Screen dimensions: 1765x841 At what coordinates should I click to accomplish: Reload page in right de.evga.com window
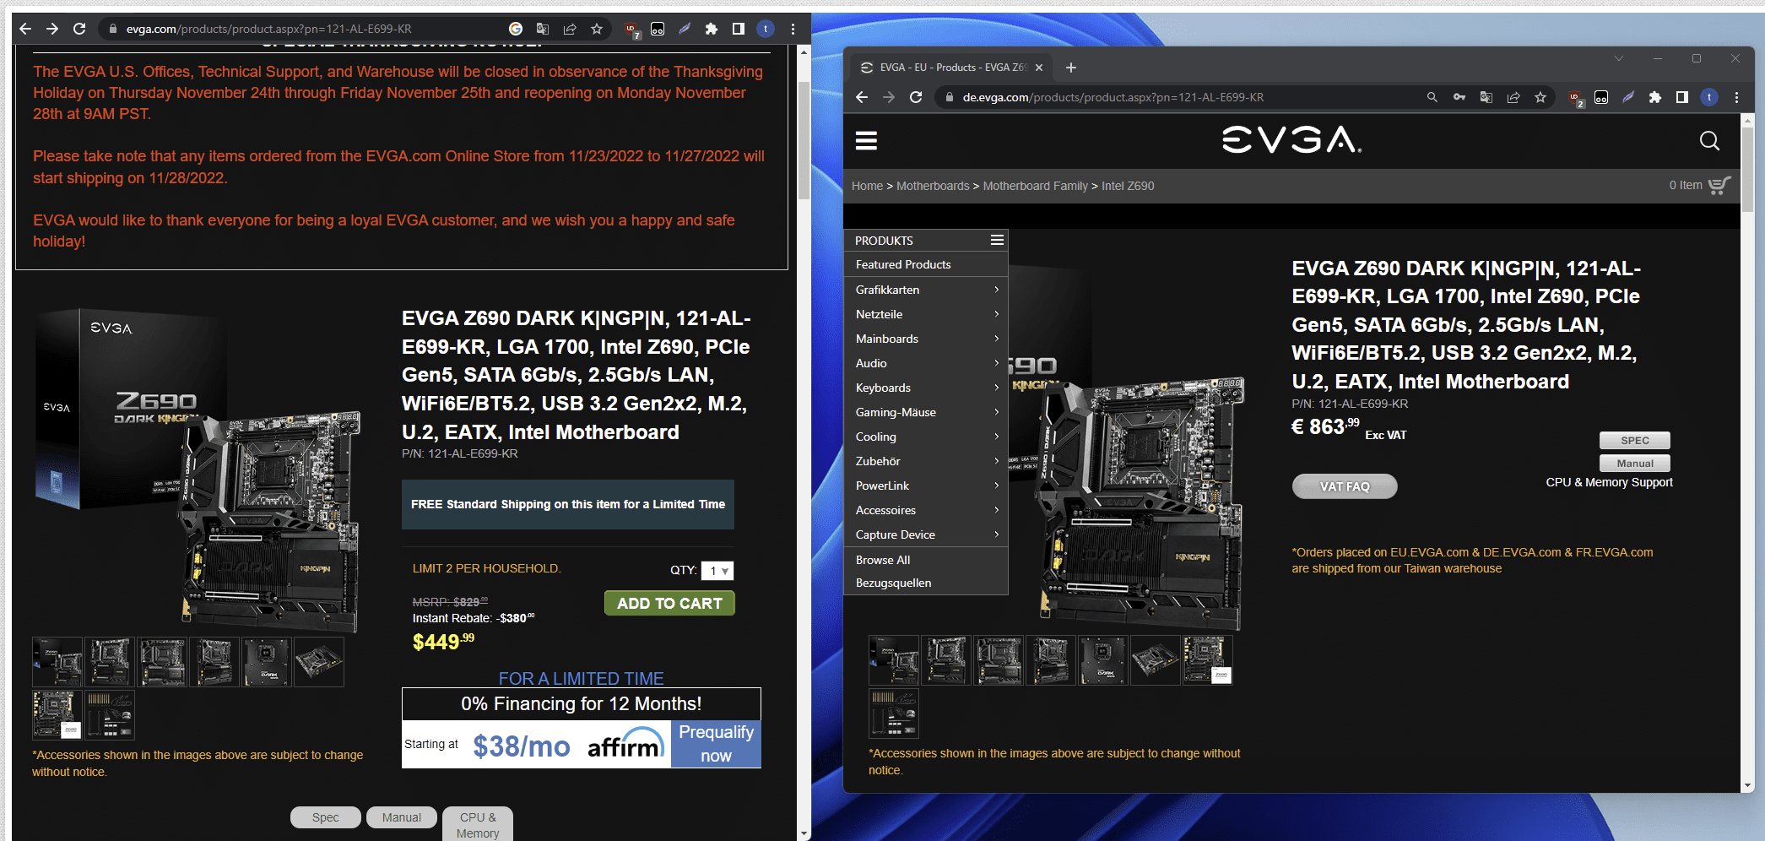(x=916, y=97)
